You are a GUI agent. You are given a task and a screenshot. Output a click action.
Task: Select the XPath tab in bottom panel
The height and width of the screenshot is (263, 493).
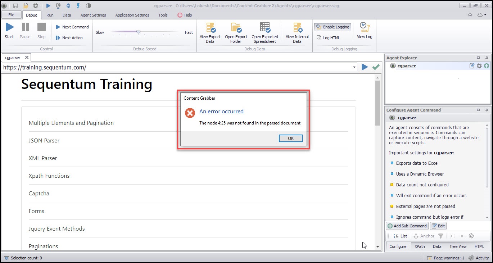(x=420, y=246)
